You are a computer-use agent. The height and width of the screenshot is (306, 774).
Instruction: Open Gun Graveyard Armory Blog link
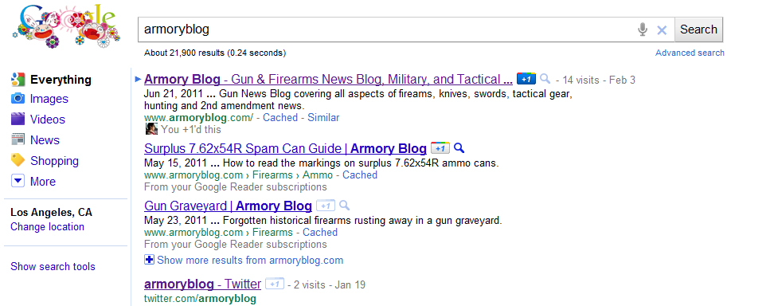[x=228, y=206]
